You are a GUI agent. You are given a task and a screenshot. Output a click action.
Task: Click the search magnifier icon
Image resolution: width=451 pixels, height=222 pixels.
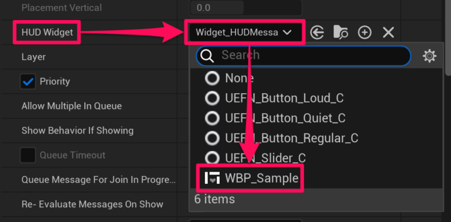point(207,56)
